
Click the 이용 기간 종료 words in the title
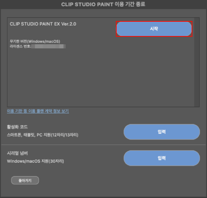point(130,4)
